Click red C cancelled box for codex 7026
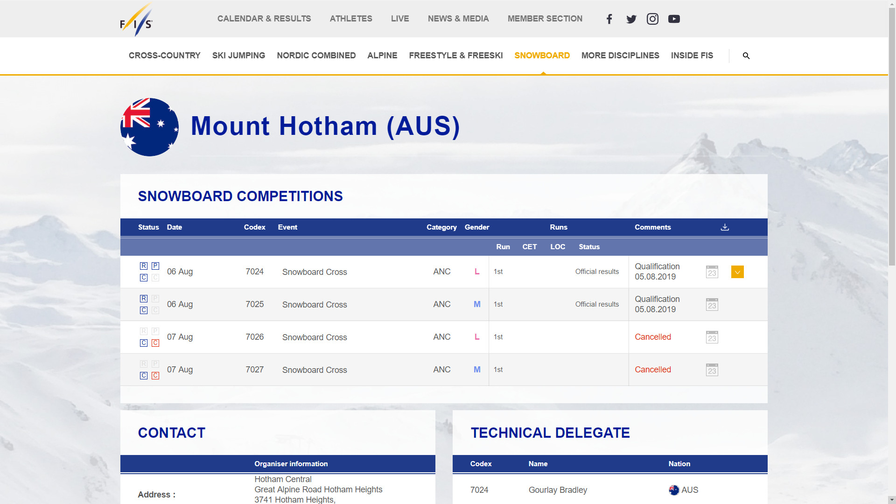 (155, 343)
